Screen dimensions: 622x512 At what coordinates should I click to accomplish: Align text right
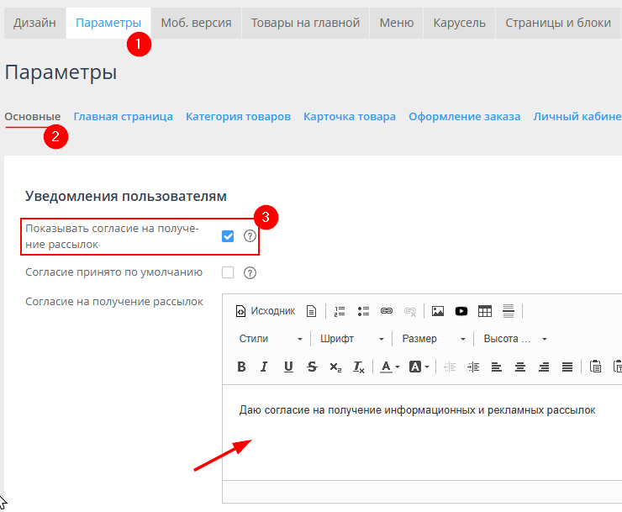(x=544, y=367)
